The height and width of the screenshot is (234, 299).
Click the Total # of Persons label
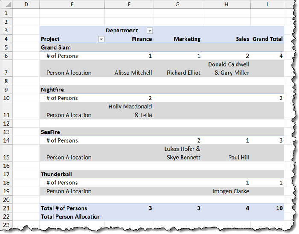[x=64, y=208]
